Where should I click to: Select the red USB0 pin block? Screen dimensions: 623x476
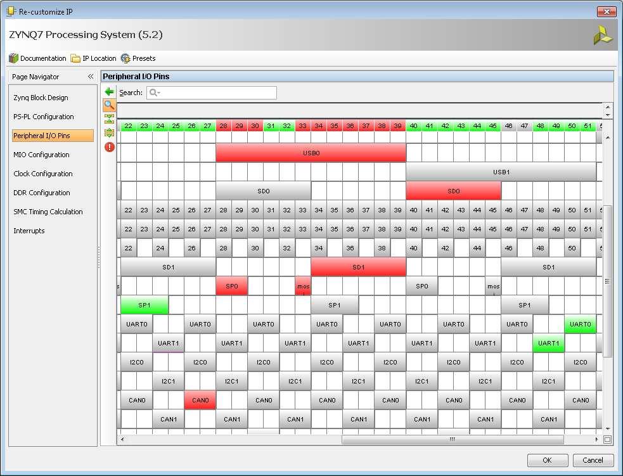311,153
